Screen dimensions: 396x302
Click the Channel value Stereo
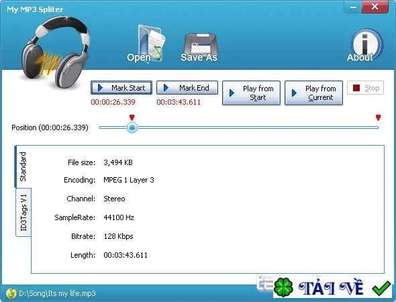[x=114, y=199]
